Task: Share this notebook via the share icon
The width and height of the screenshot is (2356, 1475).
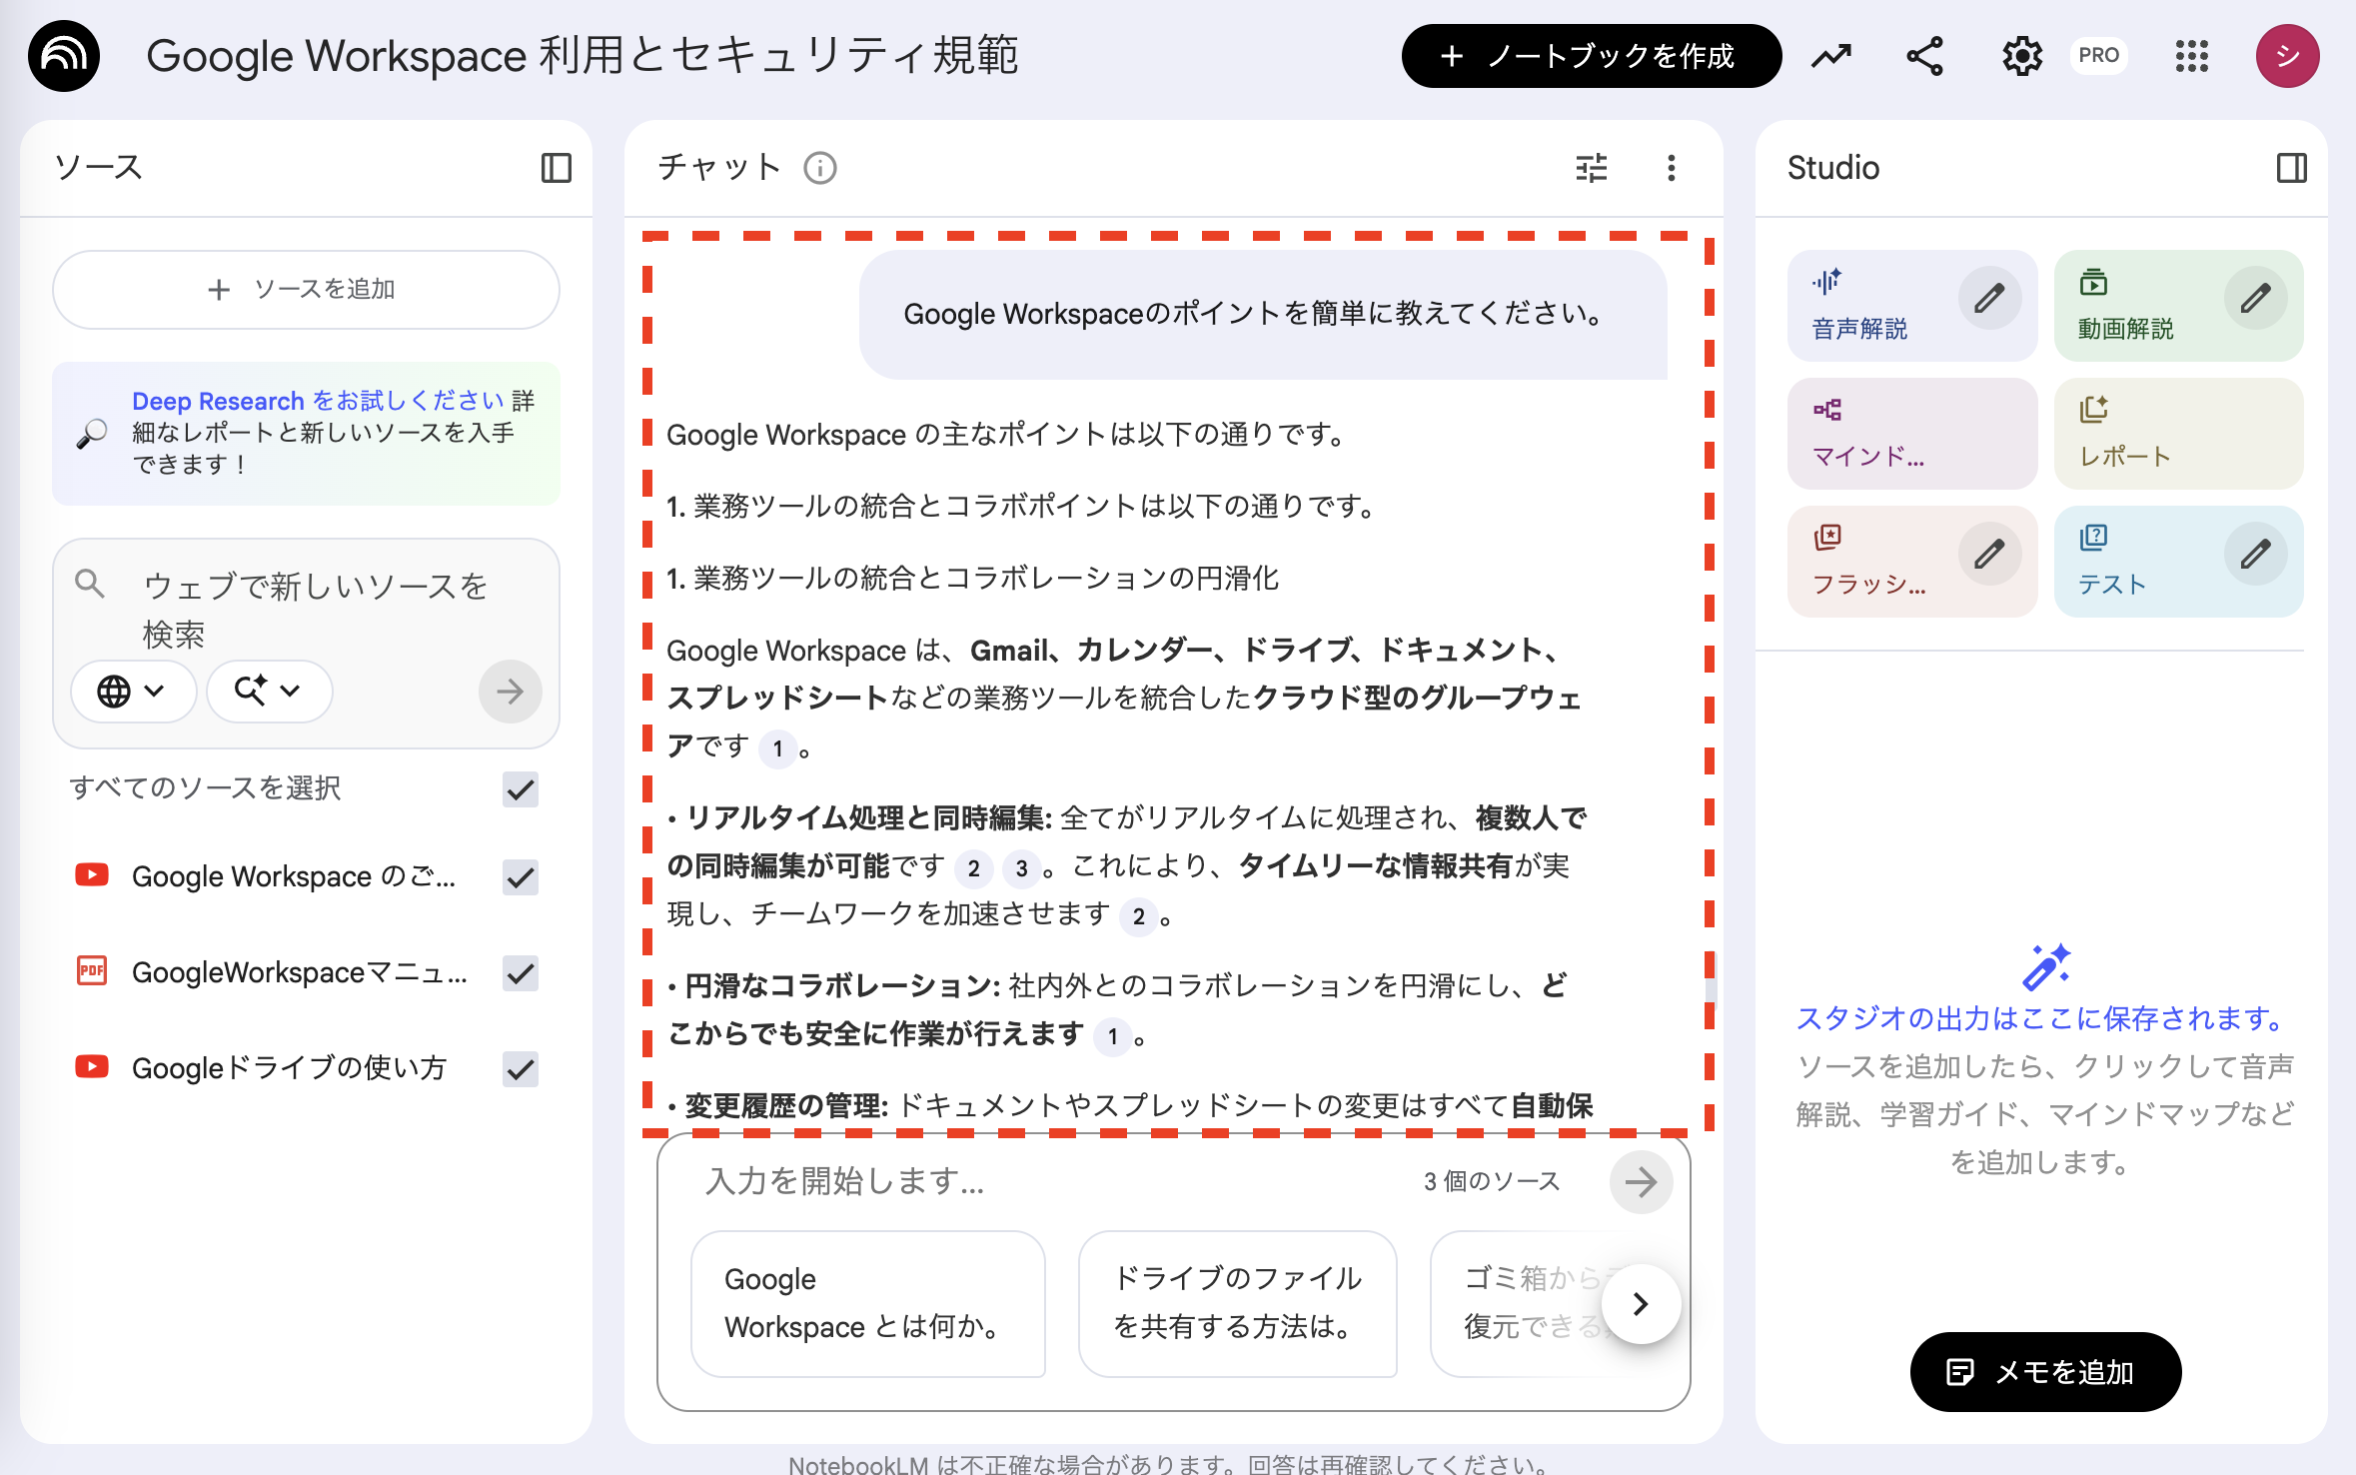Action: [1923, 56]
